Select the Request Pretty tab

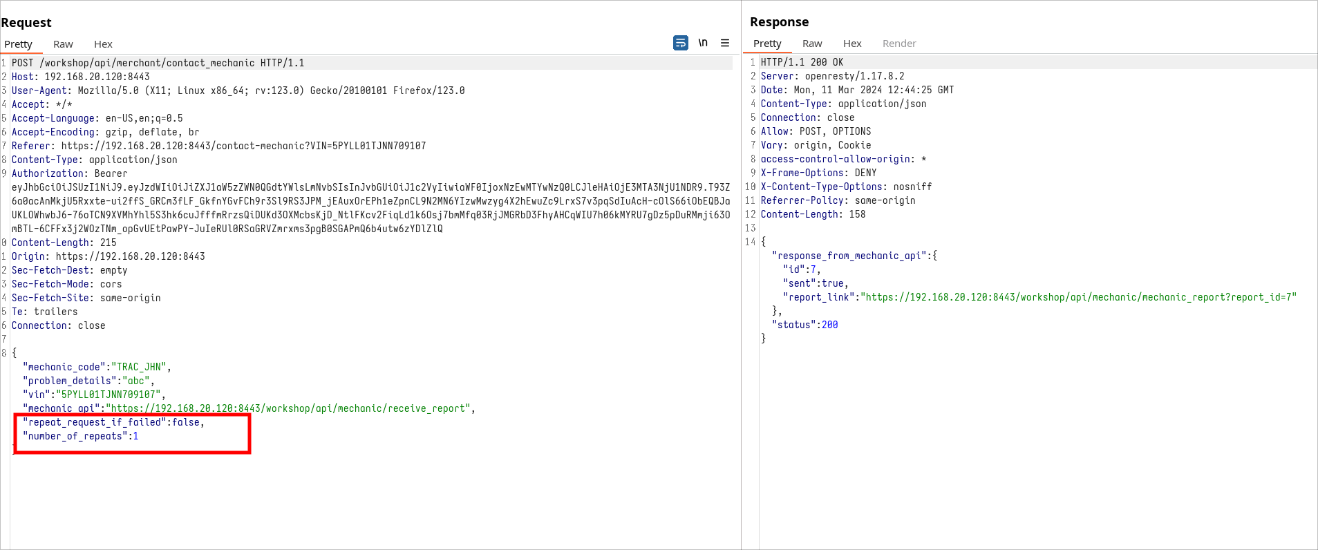coord(19,44)
